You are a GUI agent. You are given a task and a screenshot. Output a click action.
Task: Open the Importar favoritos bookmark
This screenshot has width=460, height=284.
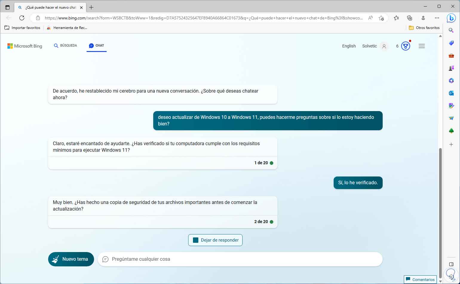pos(22,28)
